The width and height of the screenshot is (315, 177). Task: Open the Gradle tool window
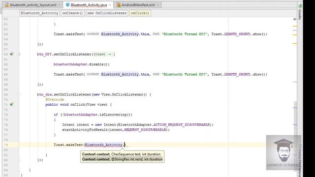tap(300, 12)
